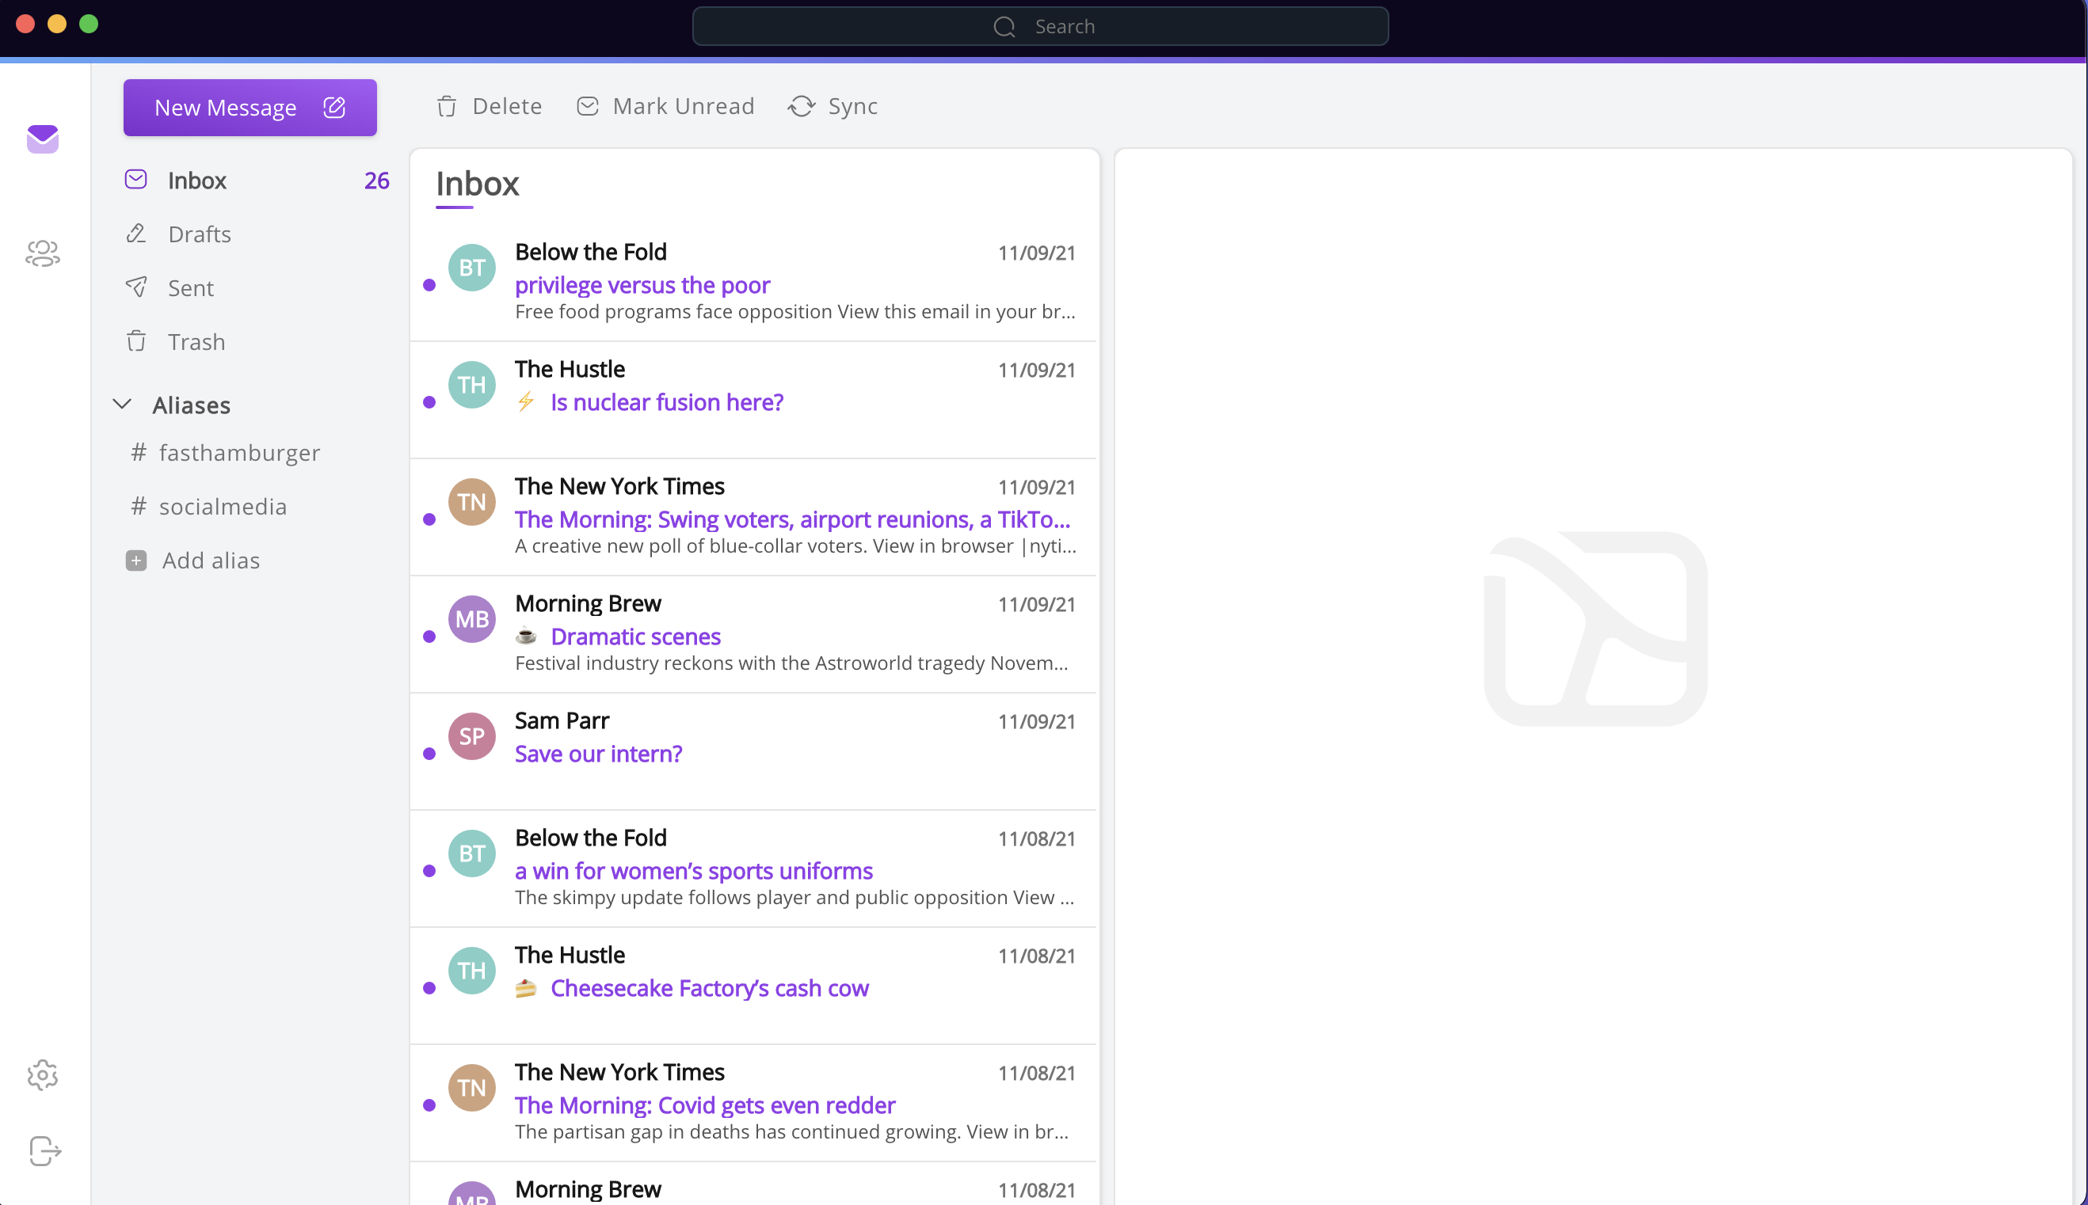Select the socialmedia alias
This screenshot has width=2088, height=1205.
click(x=223, y=507)
